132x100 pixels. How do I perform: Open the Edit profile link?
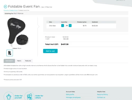pyautogui.click(x=70, y=94)
